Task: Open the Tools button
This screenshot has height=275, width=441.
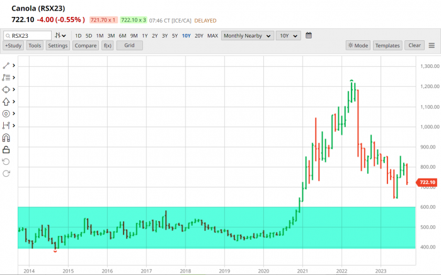Action: 35,45
